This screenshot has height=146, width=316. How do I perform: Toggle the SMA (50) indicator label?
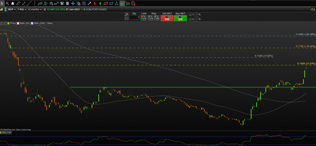[x=23, y=23]
